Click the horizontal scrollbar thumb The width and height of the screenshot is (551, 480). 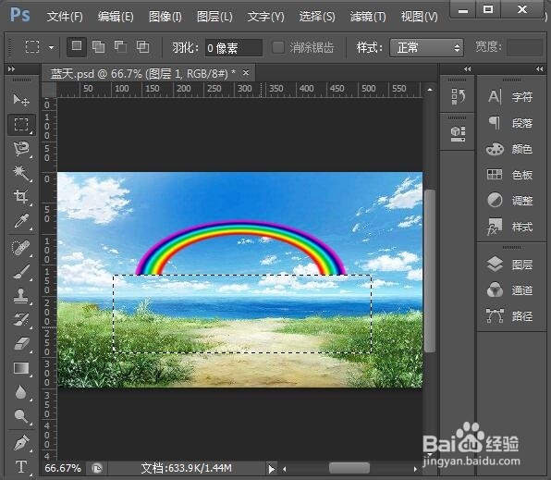(x=349, y=468)
